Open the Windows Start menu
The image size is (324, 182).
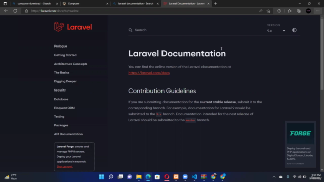[102, 177]
